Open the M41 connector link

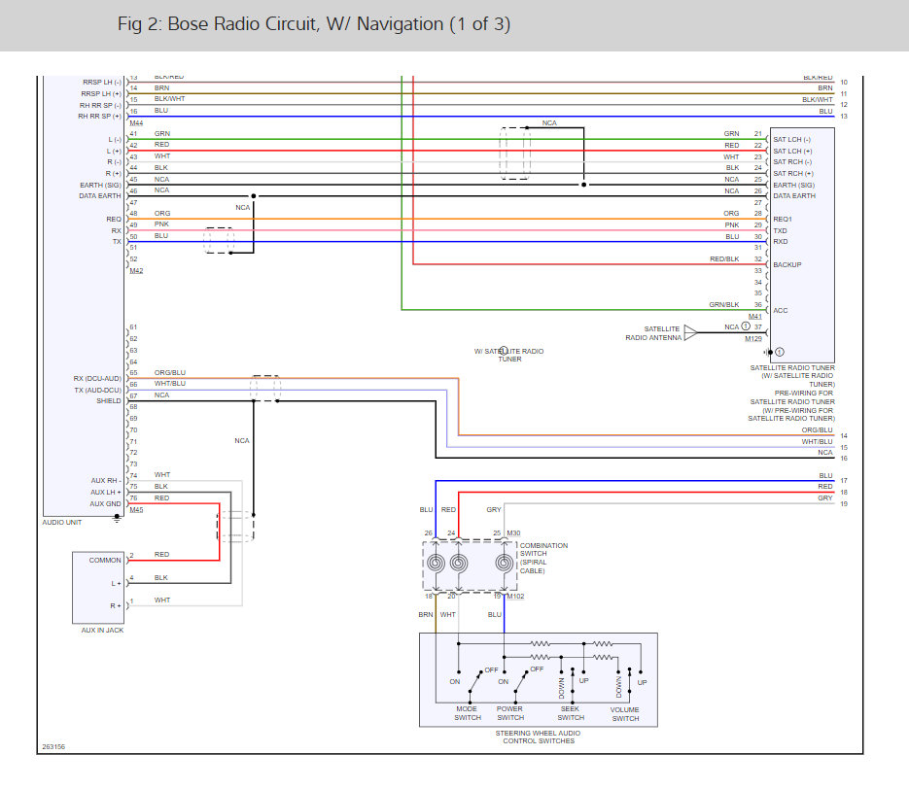pyautogui.click(x=754, y=317)
